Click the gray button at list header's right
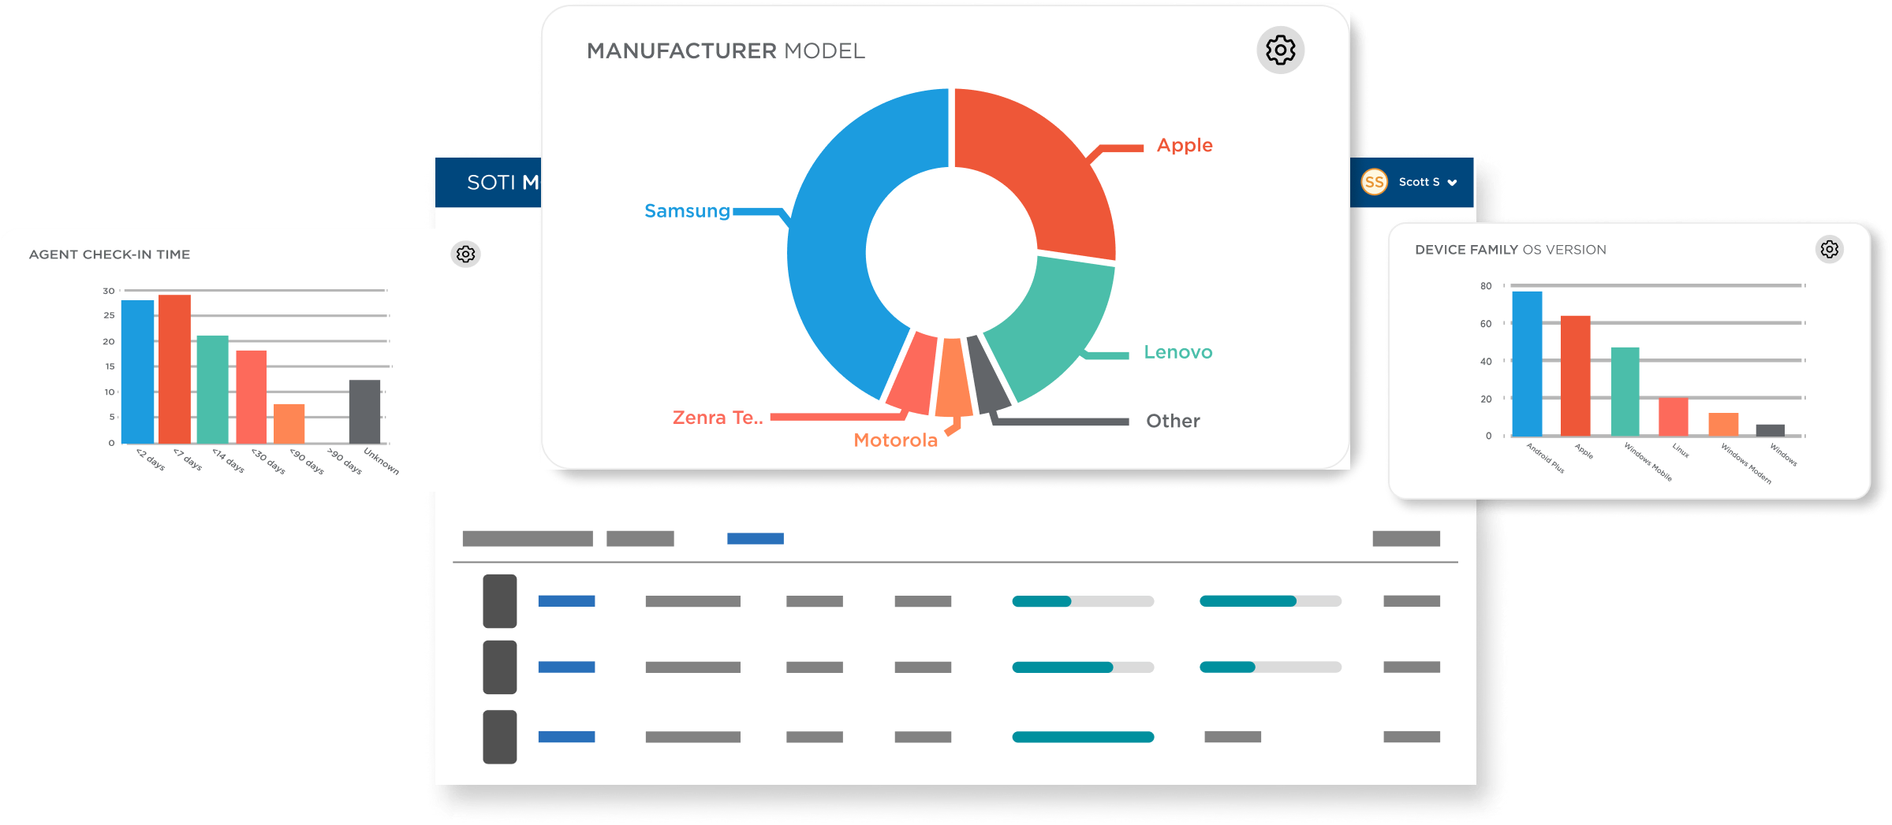This screenshot has height=825, width=1892. point(1406,539)
